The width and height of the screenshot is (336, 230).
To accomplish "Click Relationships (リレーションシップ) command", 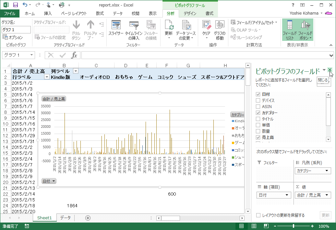I will tap(246, 37).
